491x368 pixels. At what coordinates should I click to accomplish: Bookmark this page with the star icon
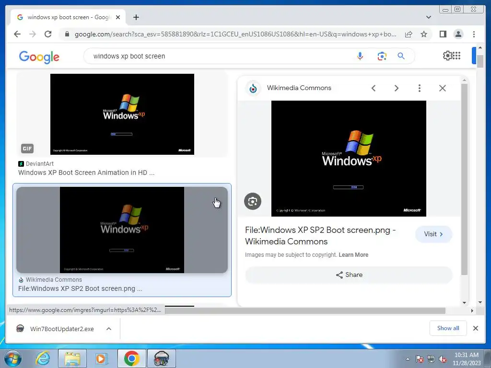(x=424, y=34)
